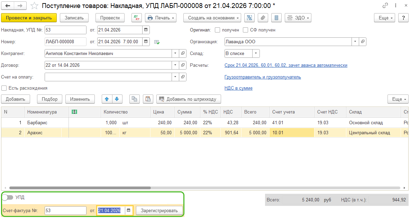Add a row with Добавить
Screen dimensions: 410x218
[16, 99]
